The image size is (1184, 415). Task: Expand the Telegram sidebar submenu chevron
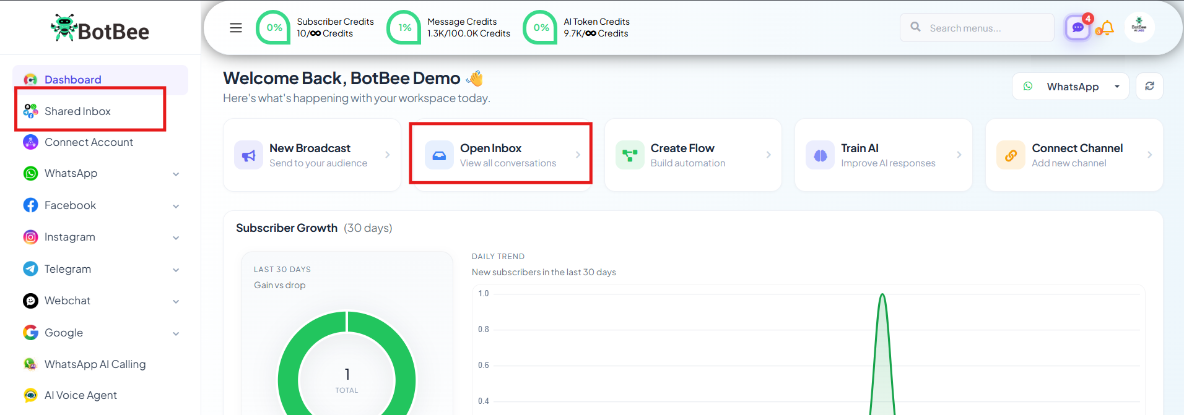(x=176, y=270)
